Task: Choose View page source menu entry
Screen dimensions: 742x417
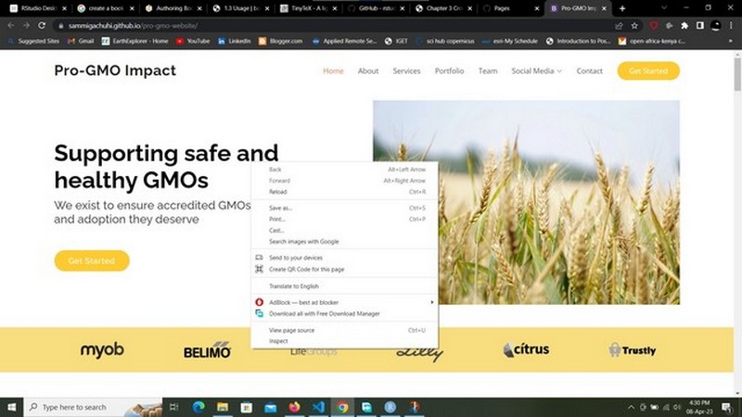Action: [291, 330]
